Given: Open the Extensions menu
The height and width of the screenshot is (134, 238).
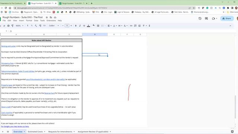Looking at the screenshot, I should 51,20.
